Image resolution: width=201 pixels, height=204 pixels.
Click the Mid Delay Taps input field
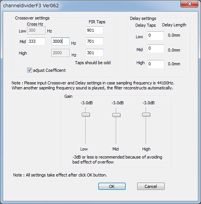click(x=156, y=49)
